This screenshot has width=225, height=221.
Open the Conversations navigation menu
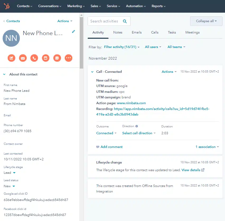(x=50, y=6)
